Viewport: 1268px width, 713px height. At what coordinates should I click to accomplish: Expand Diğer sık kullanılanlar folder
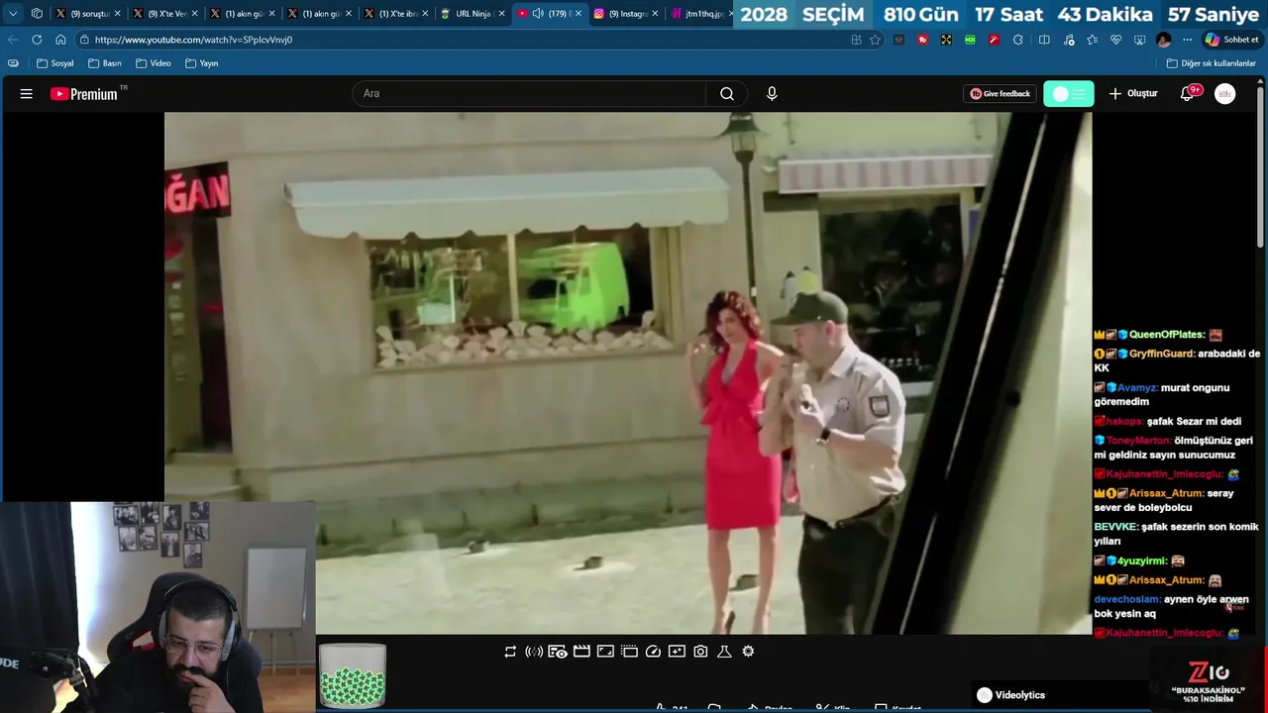(1211, 63)
